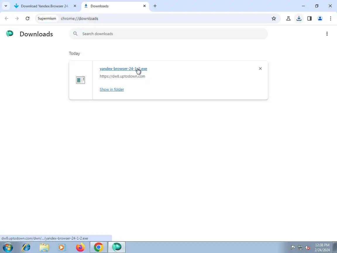Open Action Center flag icon
Screen dimensions: 337x253
293,247
